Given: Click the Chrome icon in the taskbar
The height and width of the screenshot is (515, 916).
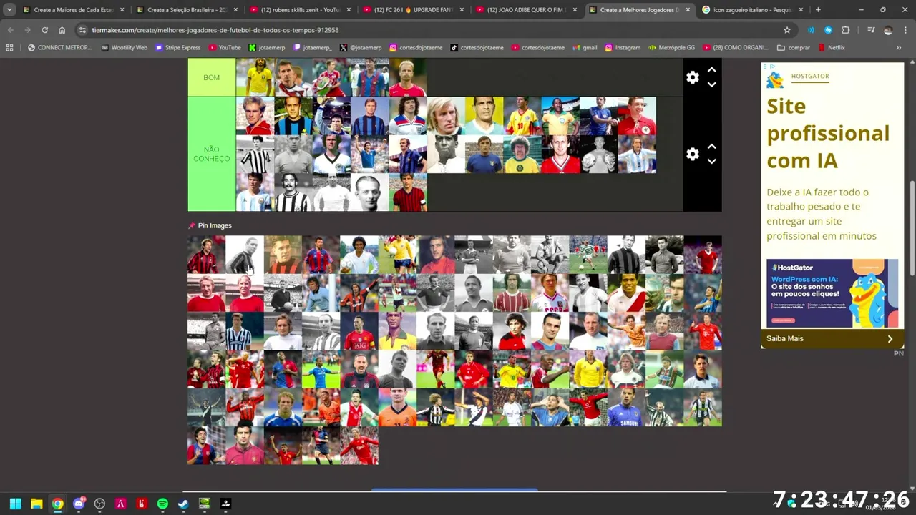Looking at the screenshot, I should [57, 504].
